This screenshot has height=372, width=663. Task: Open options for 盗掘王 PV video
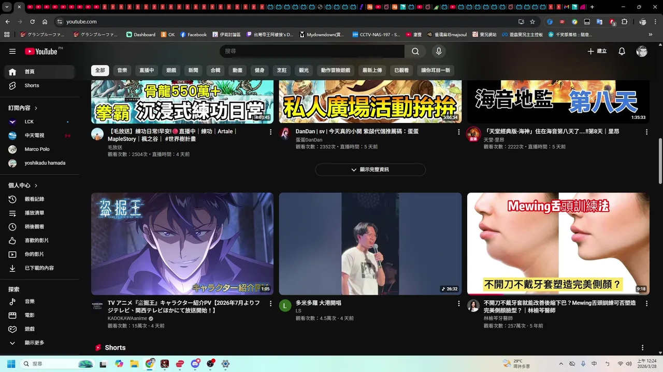[270, 304]
